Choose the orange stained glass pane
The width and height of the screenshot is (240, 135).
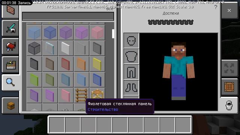point(82,64)
